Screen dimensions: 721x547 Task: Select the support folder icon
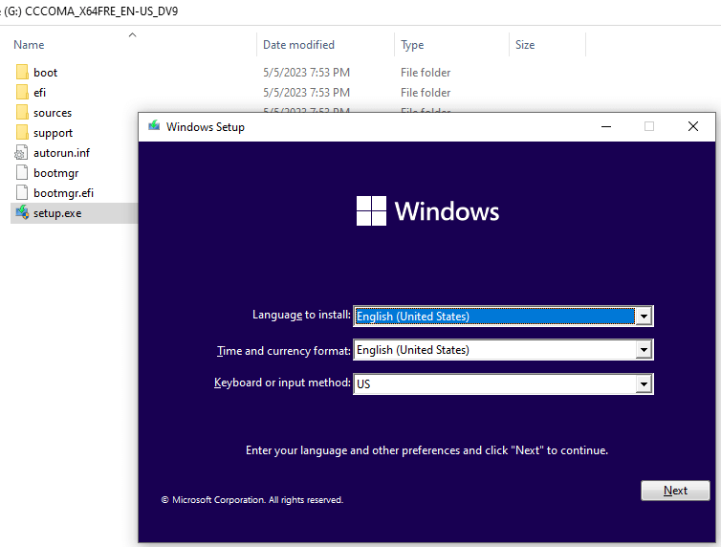pos(22,133)
